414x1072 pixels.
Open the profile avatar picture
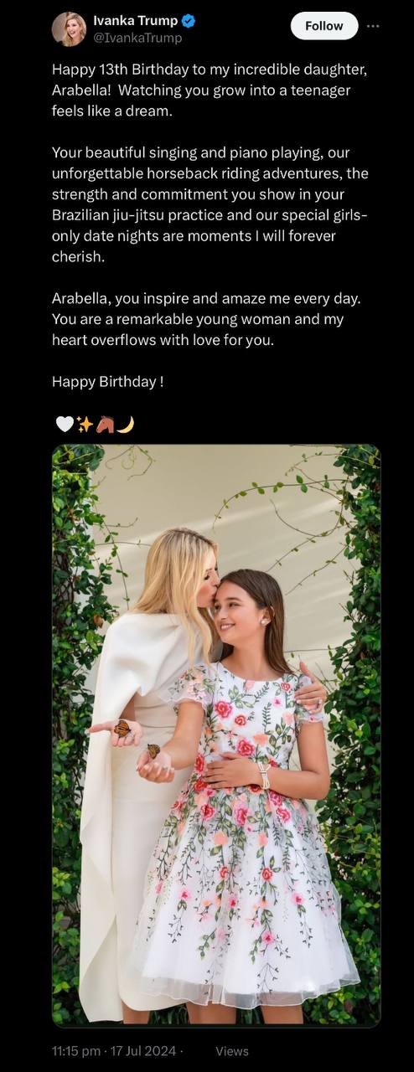pos(69,29)
